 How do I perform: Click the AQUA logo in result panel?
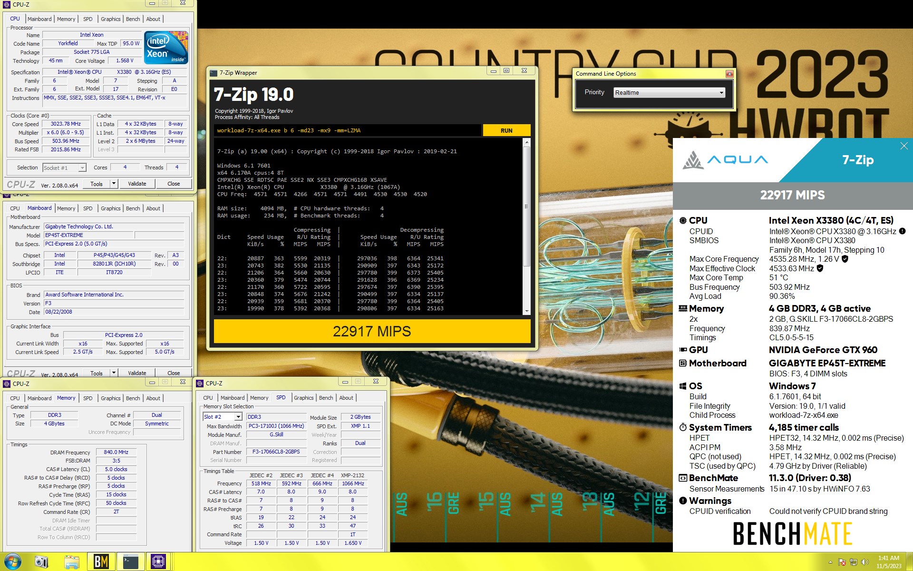click(x=725, y=160)
